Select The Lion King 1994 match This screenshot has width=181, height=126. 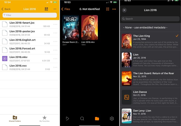tap(150, 41)
